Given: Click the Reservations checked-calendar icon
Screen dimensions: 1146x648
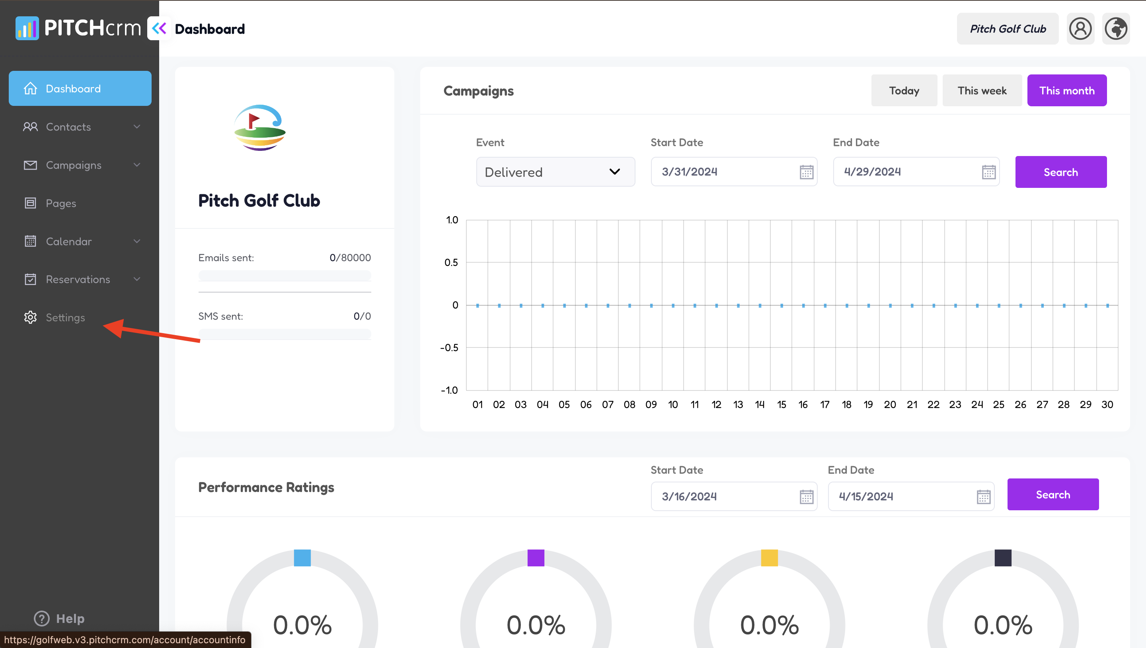Looking at the screenshot, I should 30,279.
